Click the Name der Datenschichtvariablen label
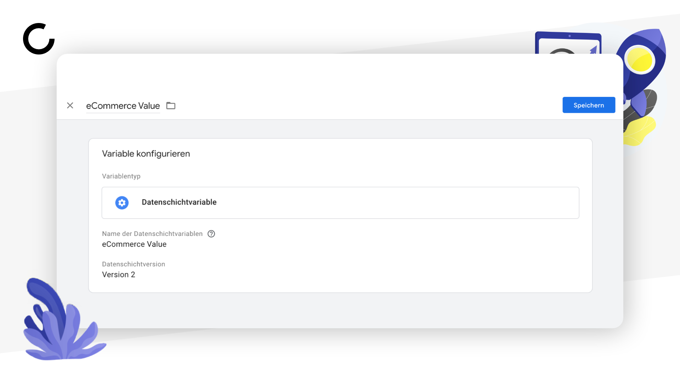This screenshot has height=382, width=680. [152, 234]
